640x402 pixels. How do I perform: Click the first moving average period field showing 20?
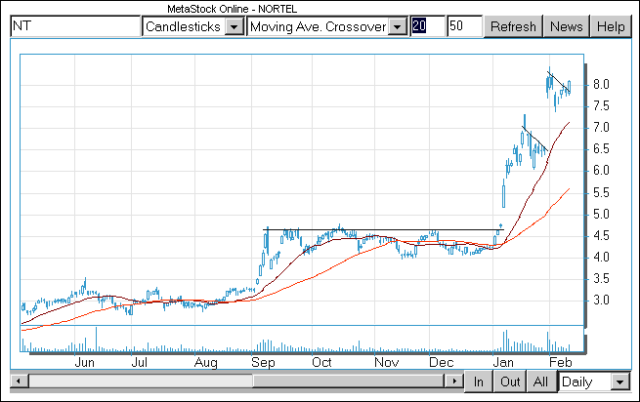click(x=427, y=26)
